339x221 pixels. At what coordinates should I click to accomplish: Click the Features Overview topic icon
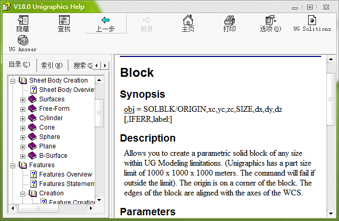pos(33,174)
